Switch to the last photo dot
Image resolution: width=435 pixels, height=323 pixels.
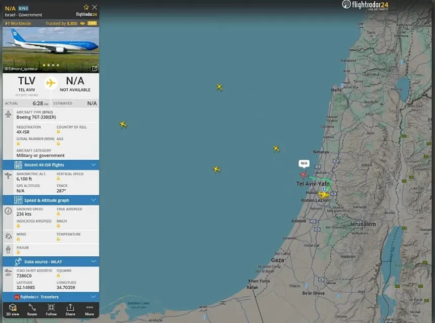point(58,65)
